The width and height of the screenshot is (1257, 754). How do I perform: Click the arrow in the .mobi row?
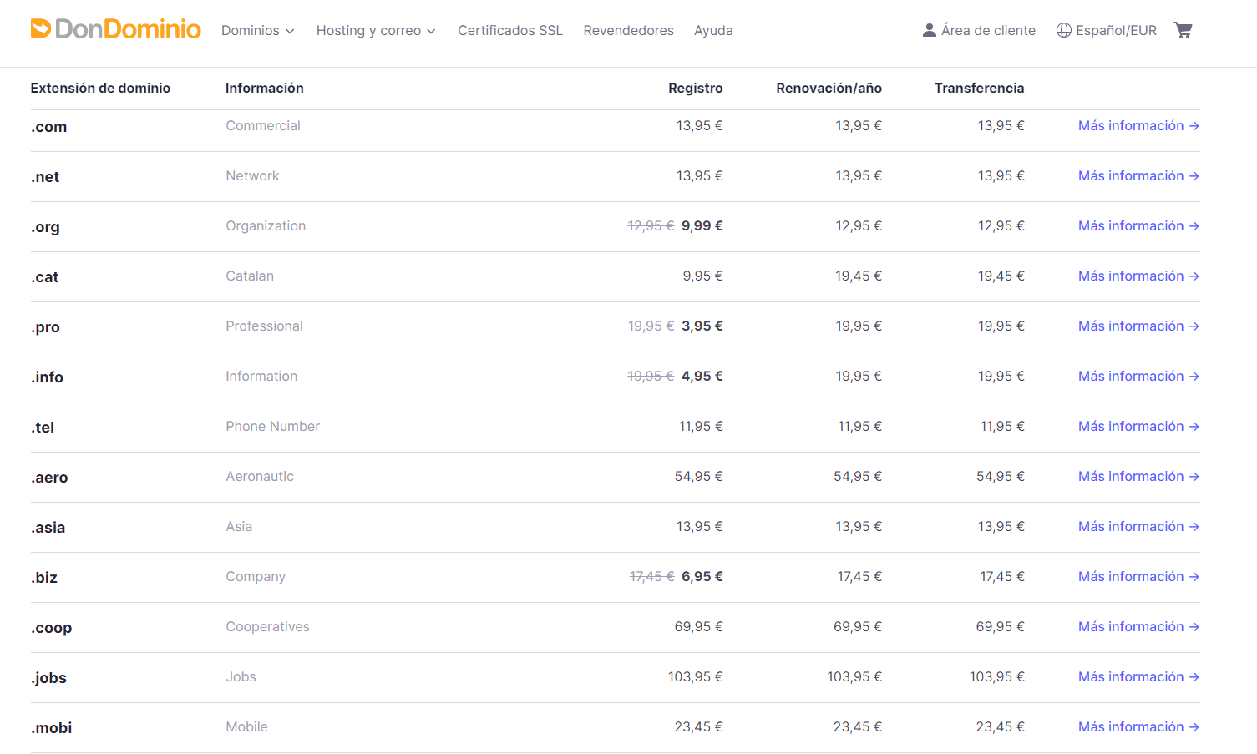tap(1194, 727)
